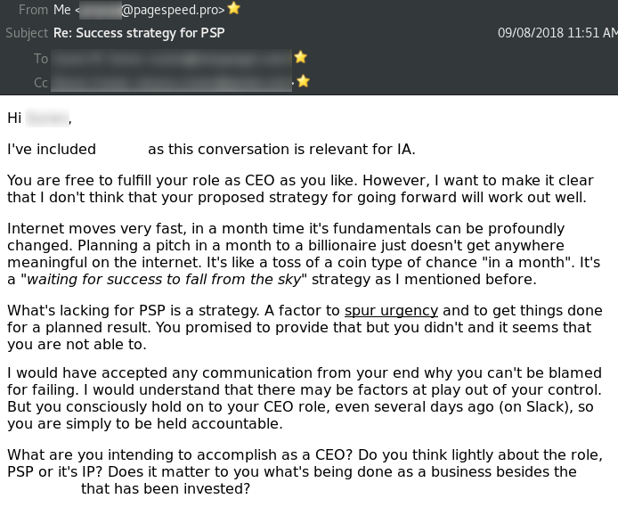Click the paragraph starting 'I would have accepted'
This screenshot has width=618, height=507.
[x=305, y=398]
